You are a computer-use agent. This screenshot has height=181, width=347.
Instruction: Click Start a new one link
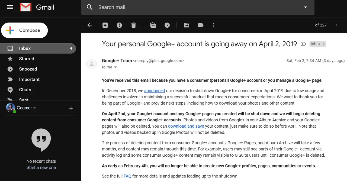point(41,167)
